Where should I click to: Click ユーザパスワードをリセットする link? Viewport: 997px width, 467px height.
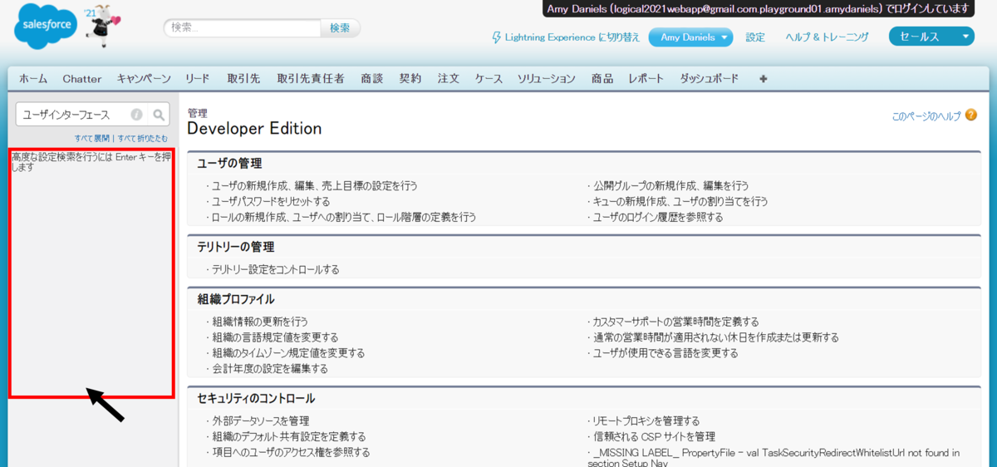pos(271,201)
